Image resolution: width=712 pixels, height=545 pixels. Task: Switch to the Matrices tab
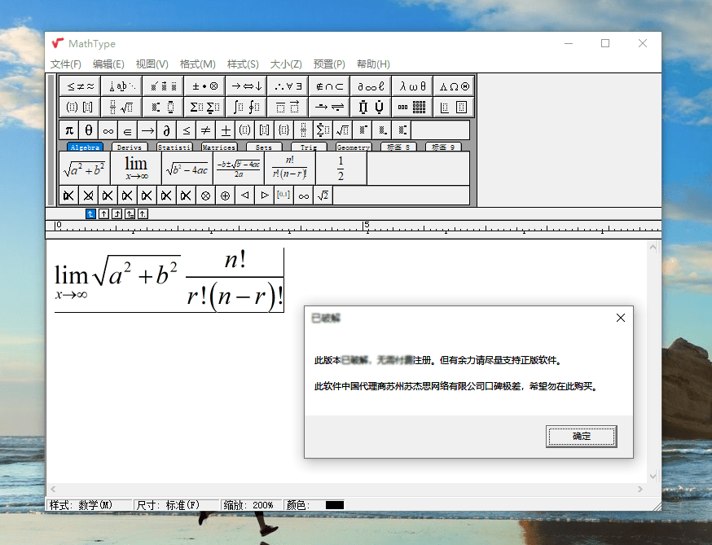coord(219,147)
